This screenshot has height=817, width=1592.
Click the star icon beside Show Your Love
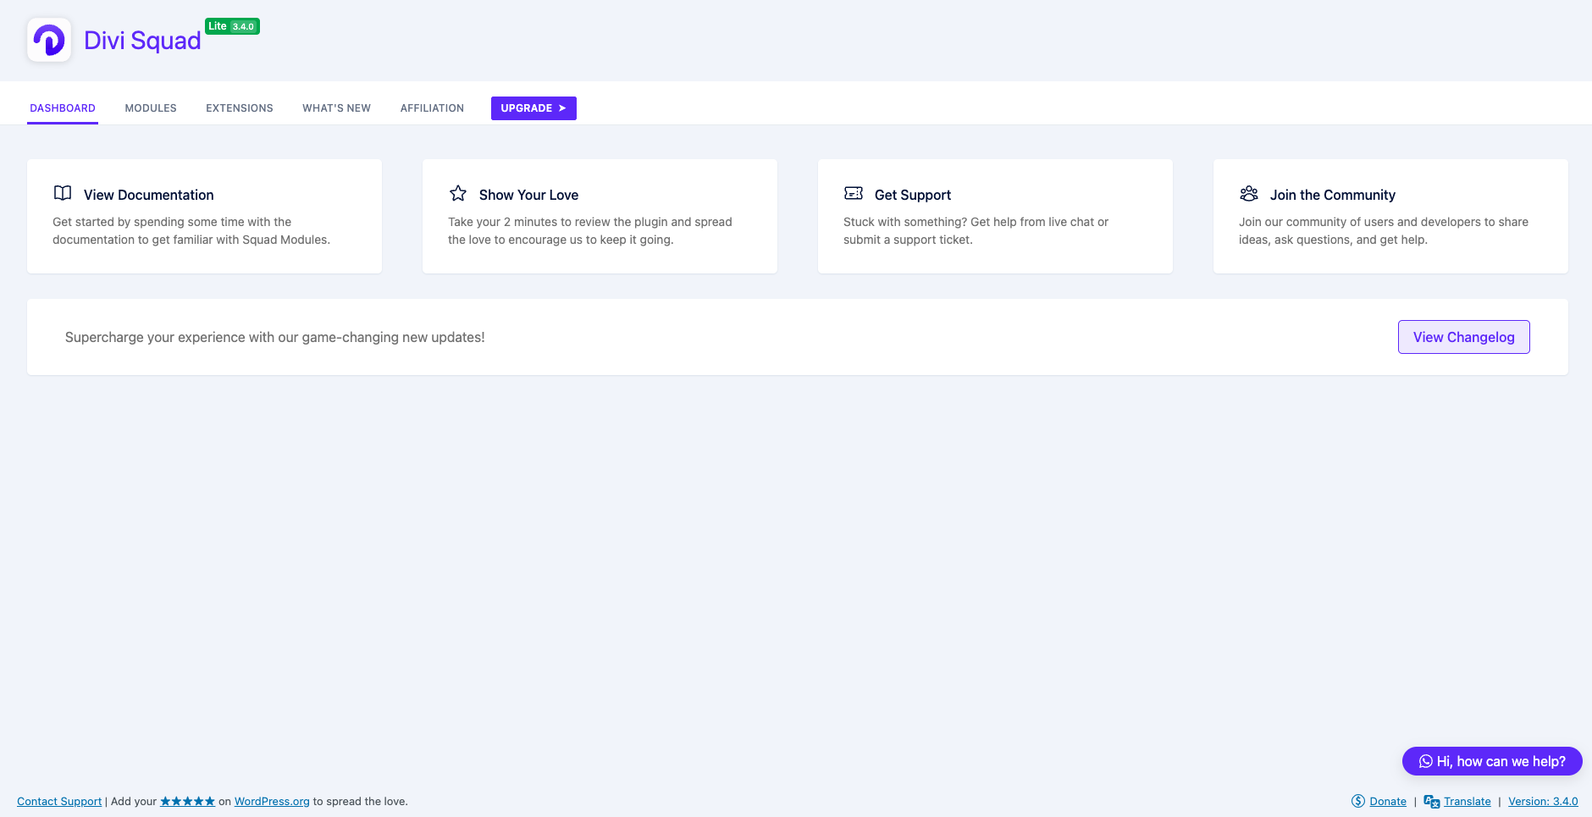point(458,193)
